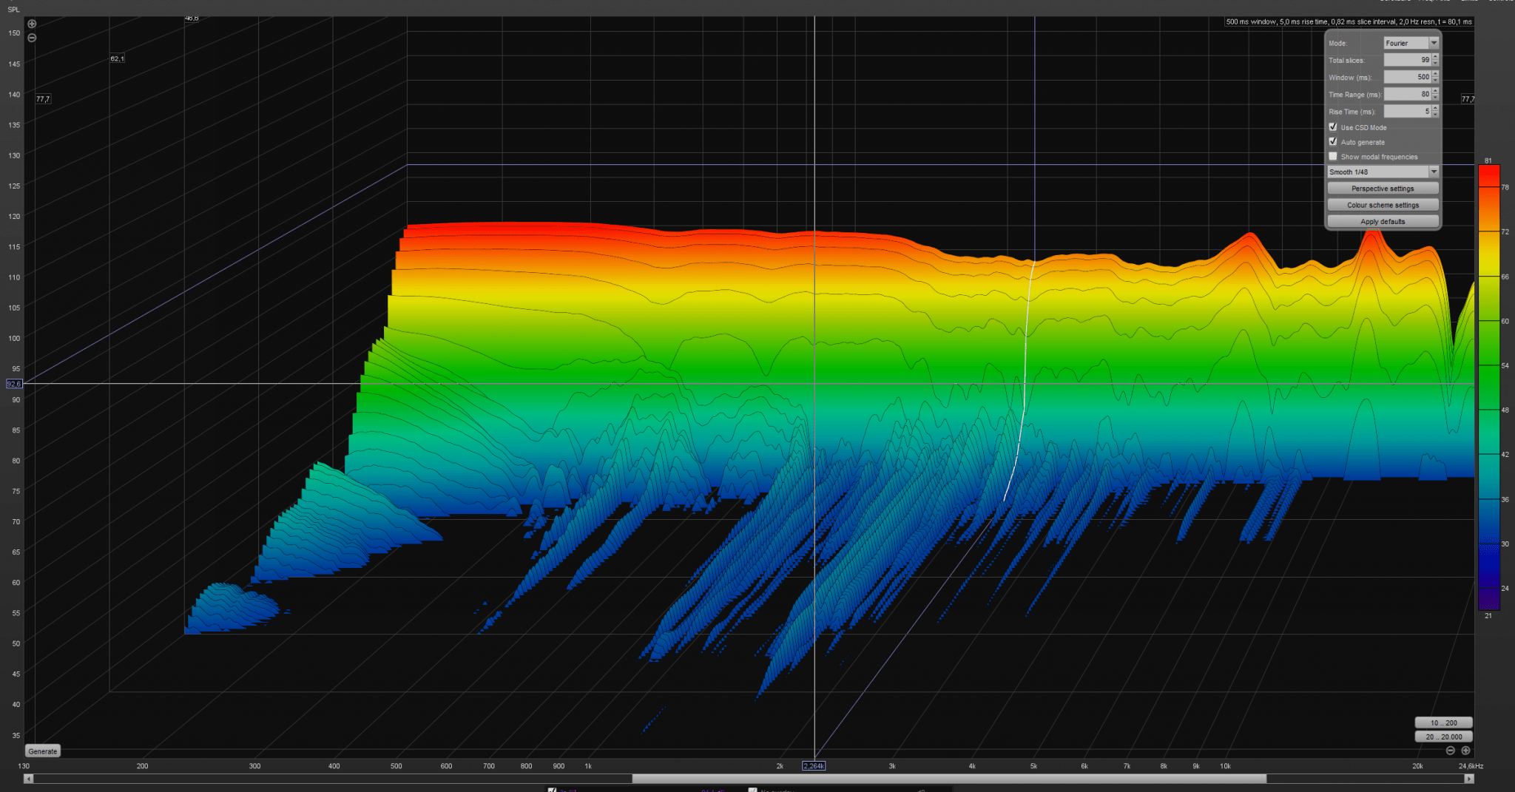Decrease Window (ms) with down arrow
Image resolution: width=1515 pixels, height=792 pixels.
click(x=1435, y=80)
